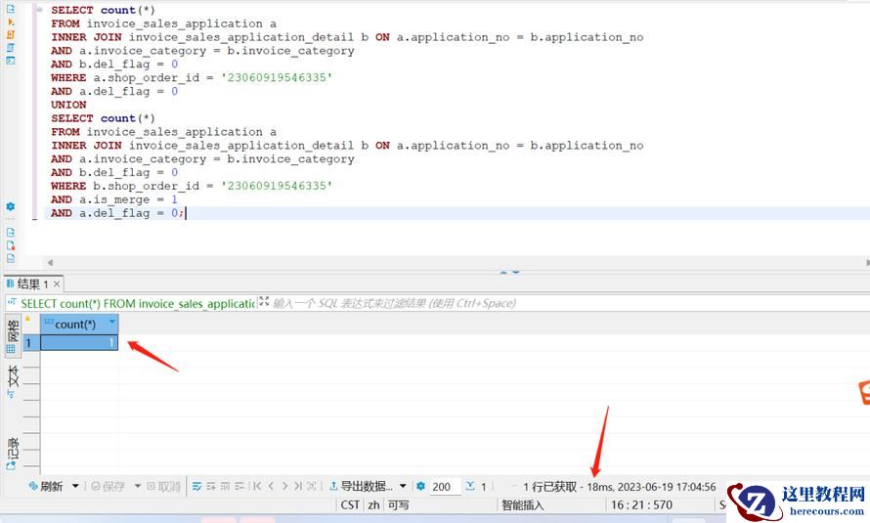Click the orange script icon in the editor sidebar

(10, 35)
